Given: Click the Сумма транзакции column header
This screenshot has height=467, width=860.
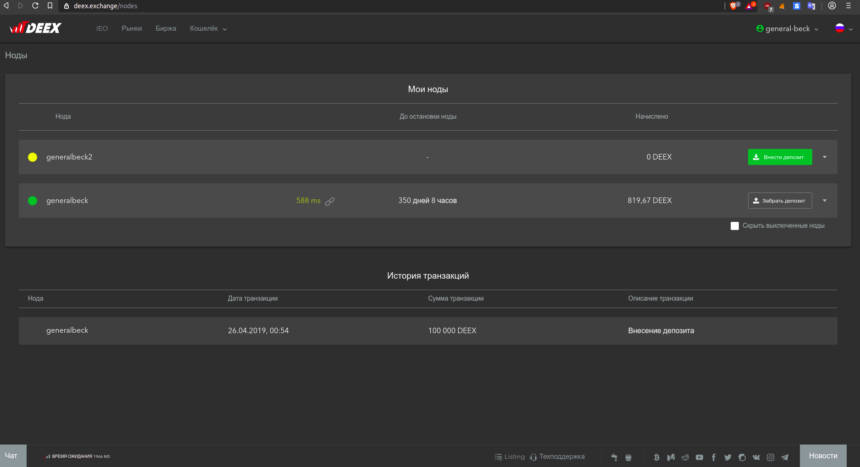Looking at the screenshot, I should pos(456,298).
